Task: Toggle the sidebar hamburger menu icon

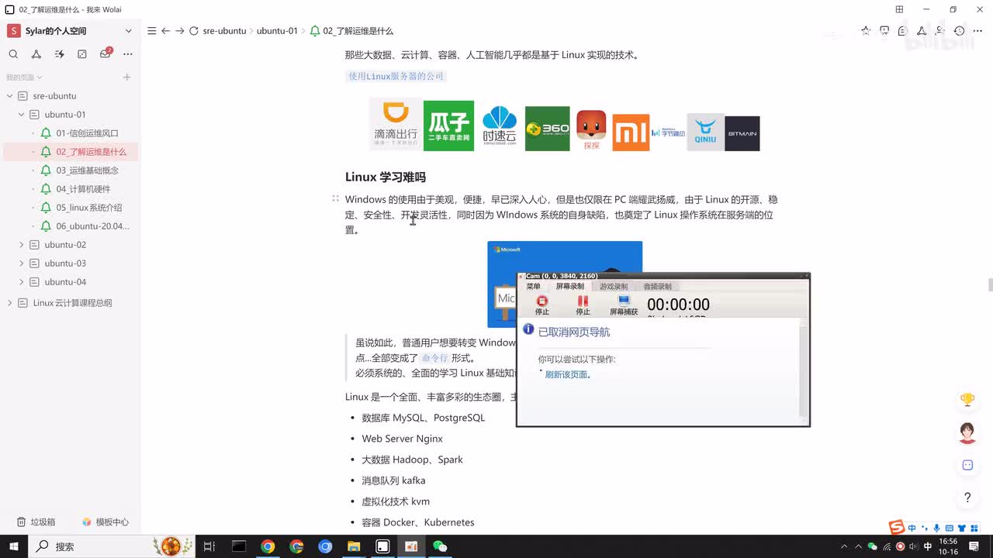Action: [x=151, y=31]
